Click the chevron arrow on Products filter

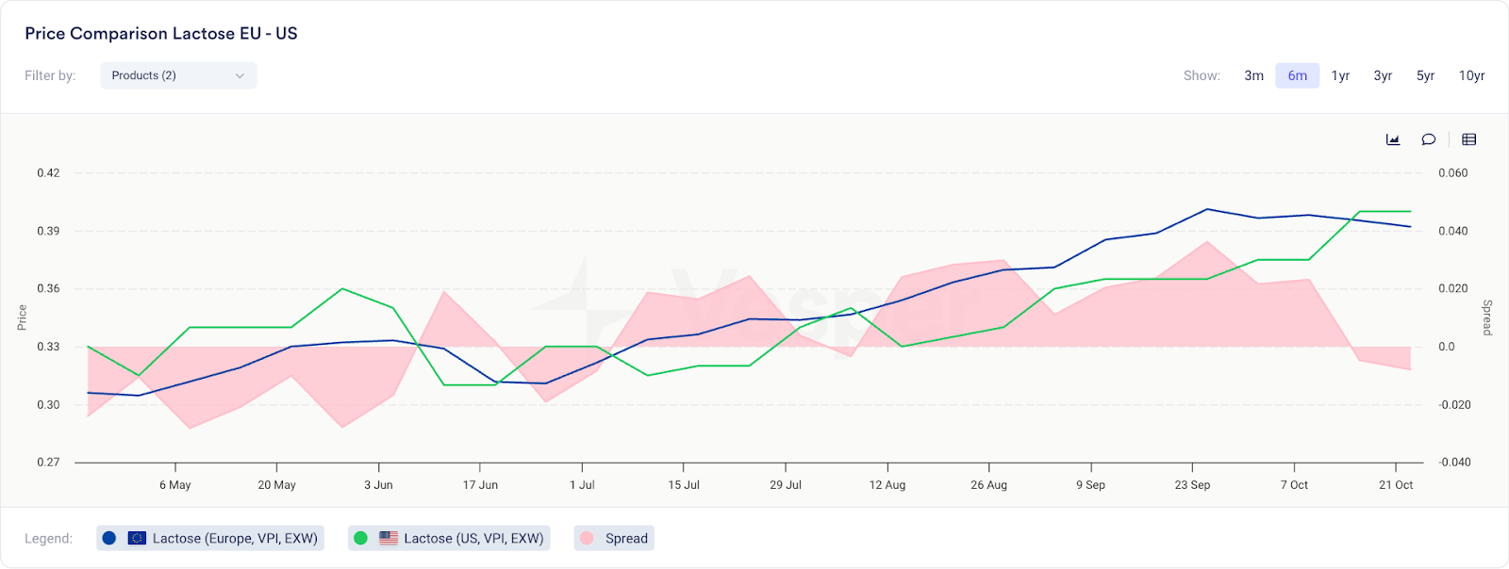[x=240, y=75]
